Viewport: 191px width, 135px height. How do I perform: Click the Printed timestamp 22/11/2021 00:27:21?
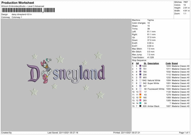click(x=130, y=132)
